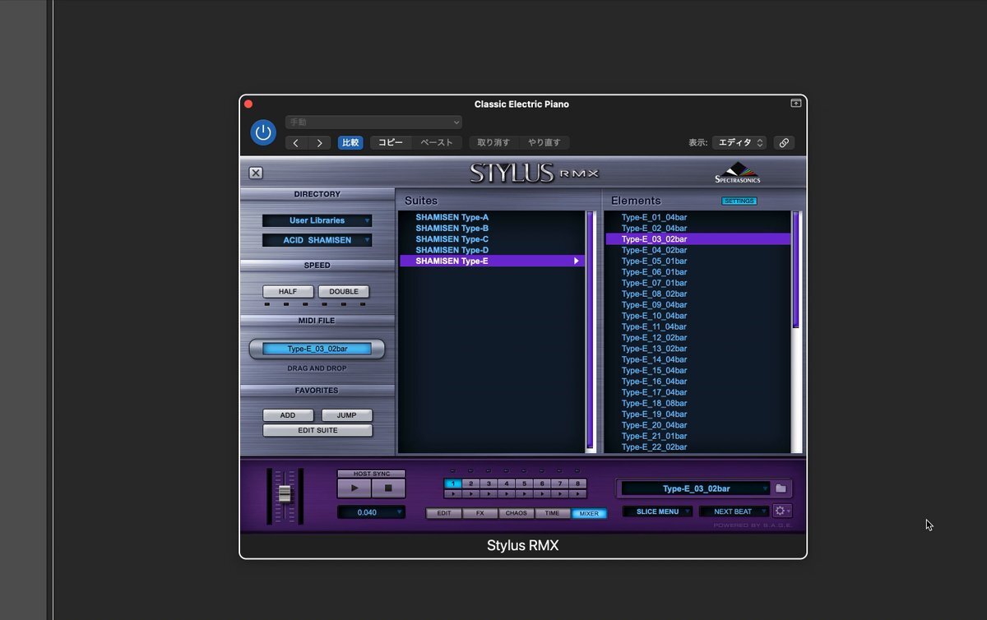Open the gear utility menu

pyautogui.click(x=782, y=511)
